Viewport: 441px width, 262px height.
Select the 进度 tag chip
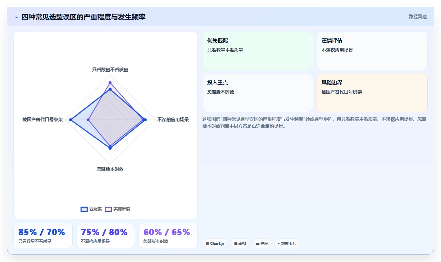(x=262, y=243)
